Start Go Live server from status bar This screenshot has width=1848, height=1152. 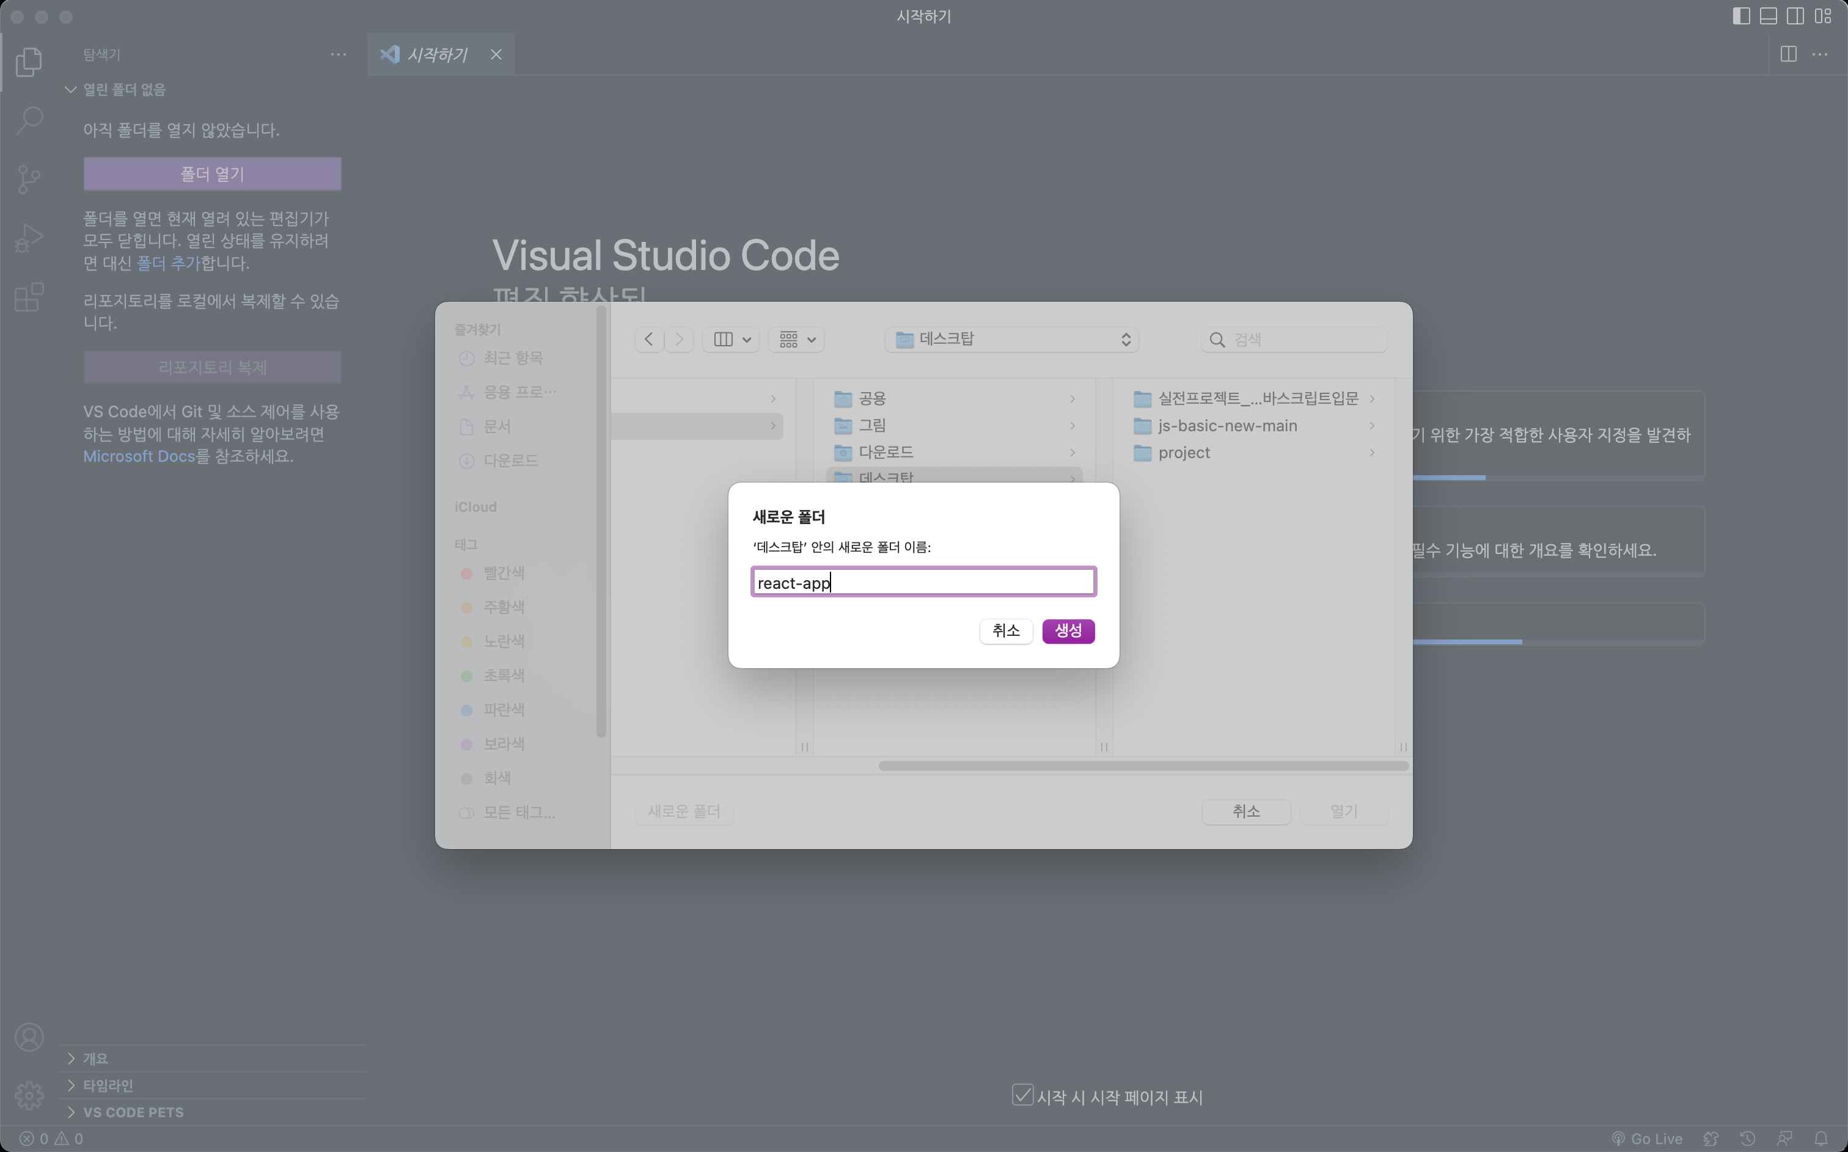click(1647, 1139)
